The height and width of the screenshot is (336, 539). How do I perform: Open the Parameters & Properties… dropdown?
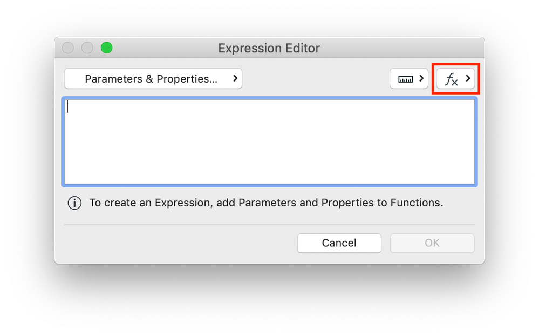click(x=151, y=79)
